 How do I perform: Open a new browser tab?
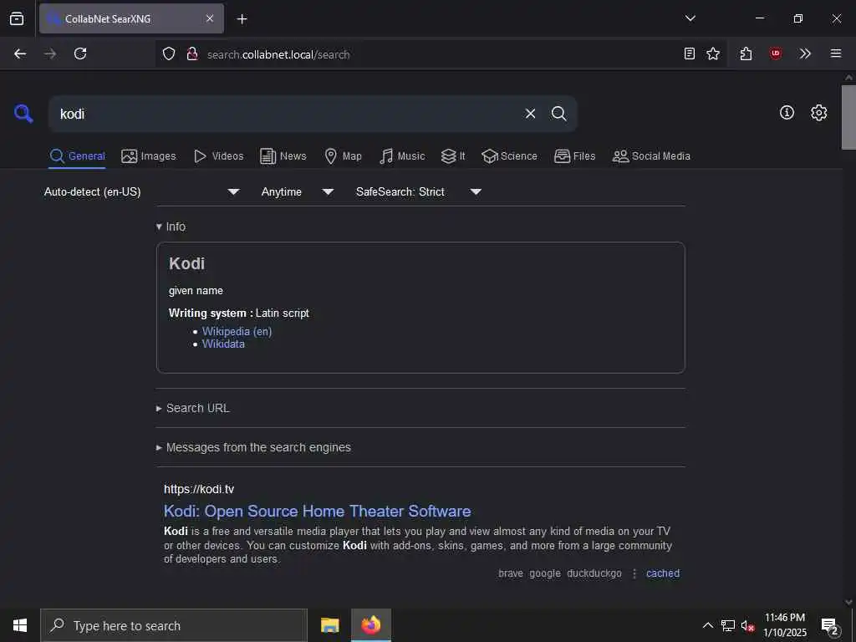click(x=242, y=19)
